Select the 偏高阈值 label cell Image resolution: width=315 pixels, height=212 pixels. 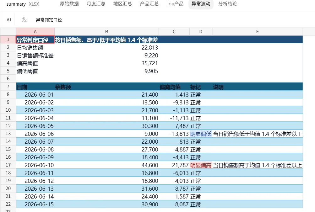pyautogui.click(x=35, y=63)
